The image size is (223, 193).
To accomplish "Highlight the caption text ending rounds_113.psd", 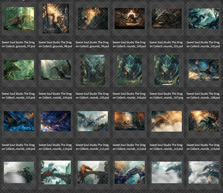I will [x=166, y=147].
